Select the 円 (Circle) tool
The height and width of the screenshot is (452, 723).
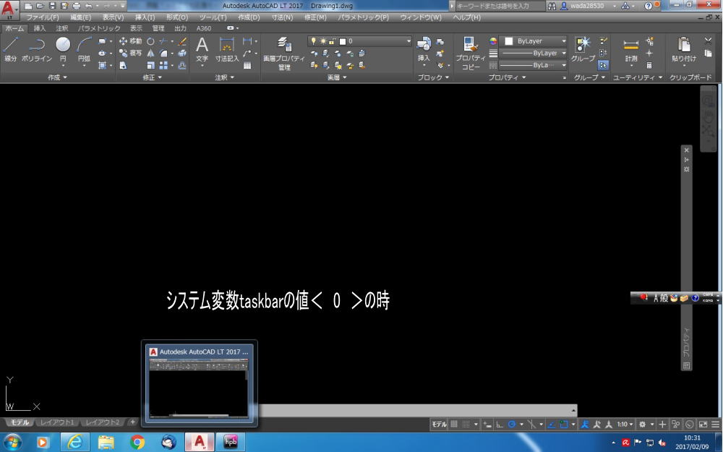pyautogui.click(x=63, y=49)
